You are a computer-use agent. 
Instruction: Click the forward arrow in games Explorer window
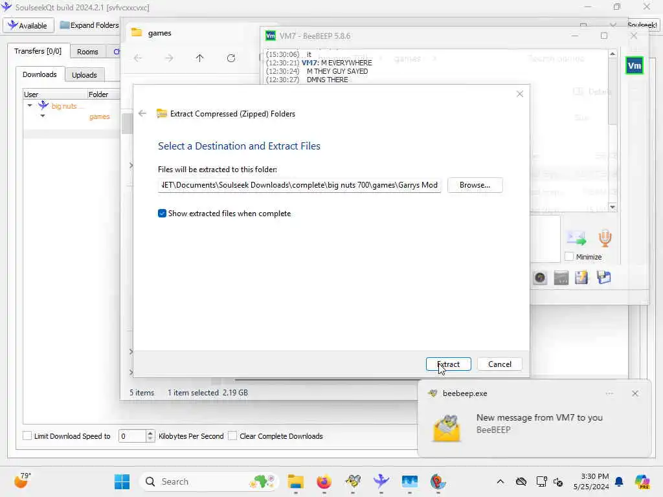[x=169, y=58]
